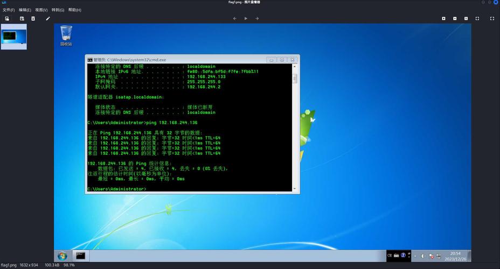Image resolution: width=500 pixels, height=269 pixels.
Task: Click the zoom-out toolbar icon
Action: point(455,18)
